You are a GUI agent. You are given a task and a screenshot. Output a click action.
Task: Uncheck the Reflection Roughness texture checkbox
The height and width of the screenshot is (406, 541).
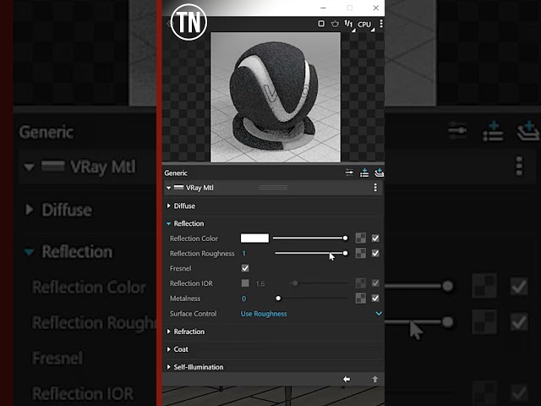coord(375,254)
